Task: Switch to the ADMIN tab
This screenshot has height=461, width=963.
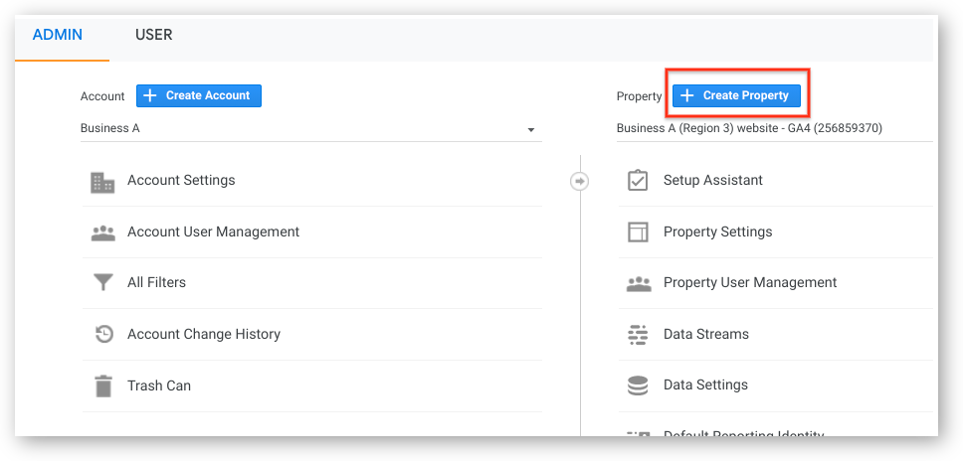Action: point(58,35)
